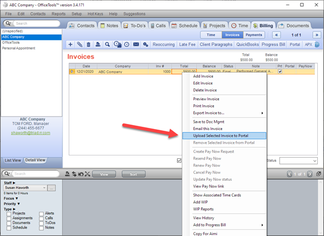Click the stamp icon in bottom toolbar
Screen dimensions: 324x236
pyautogui.click(x=67, y=174)
